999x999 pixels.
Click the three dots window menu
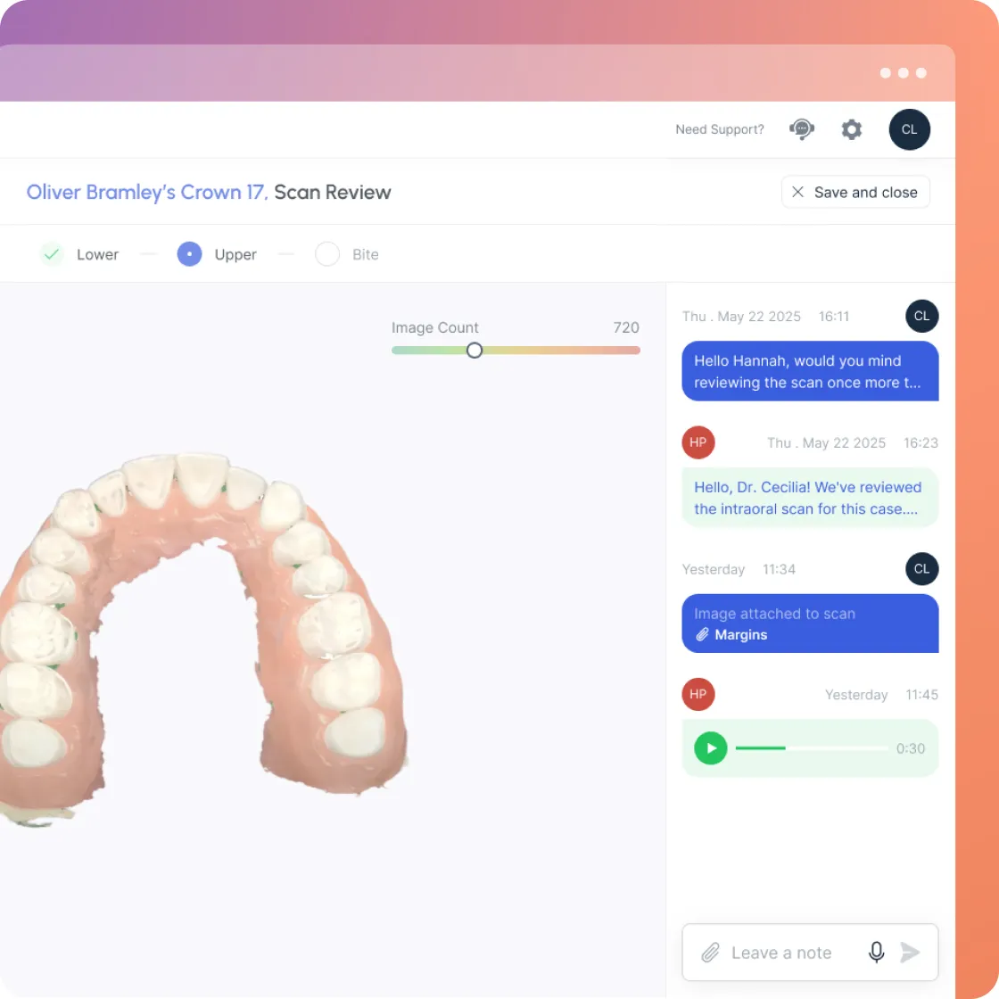903,72
